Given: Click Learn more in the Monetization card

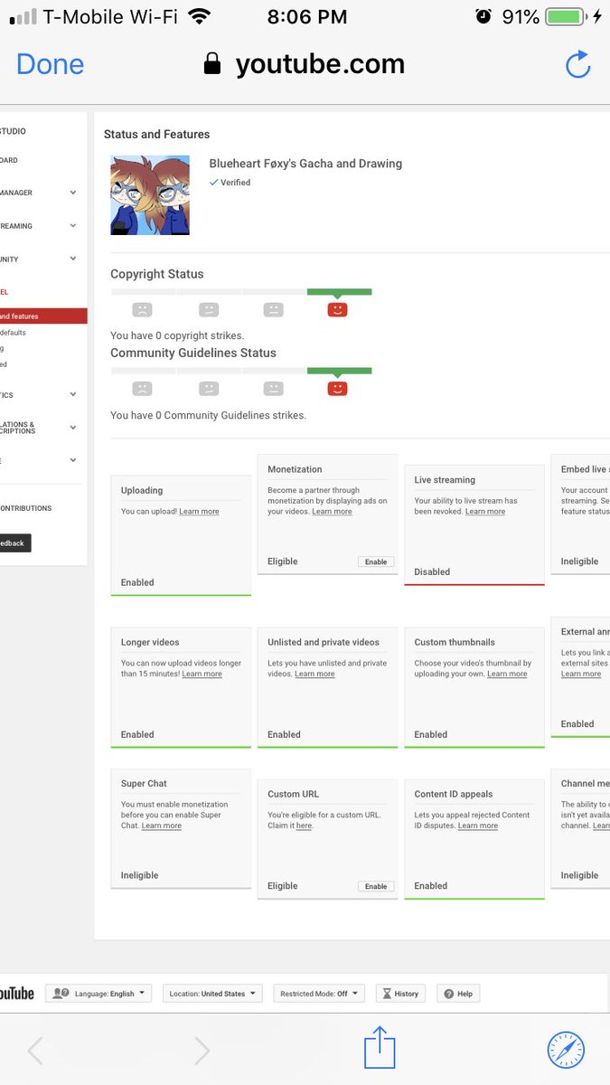Looking at the screenshot, I should pyautogui.click(x=332, y=512).
